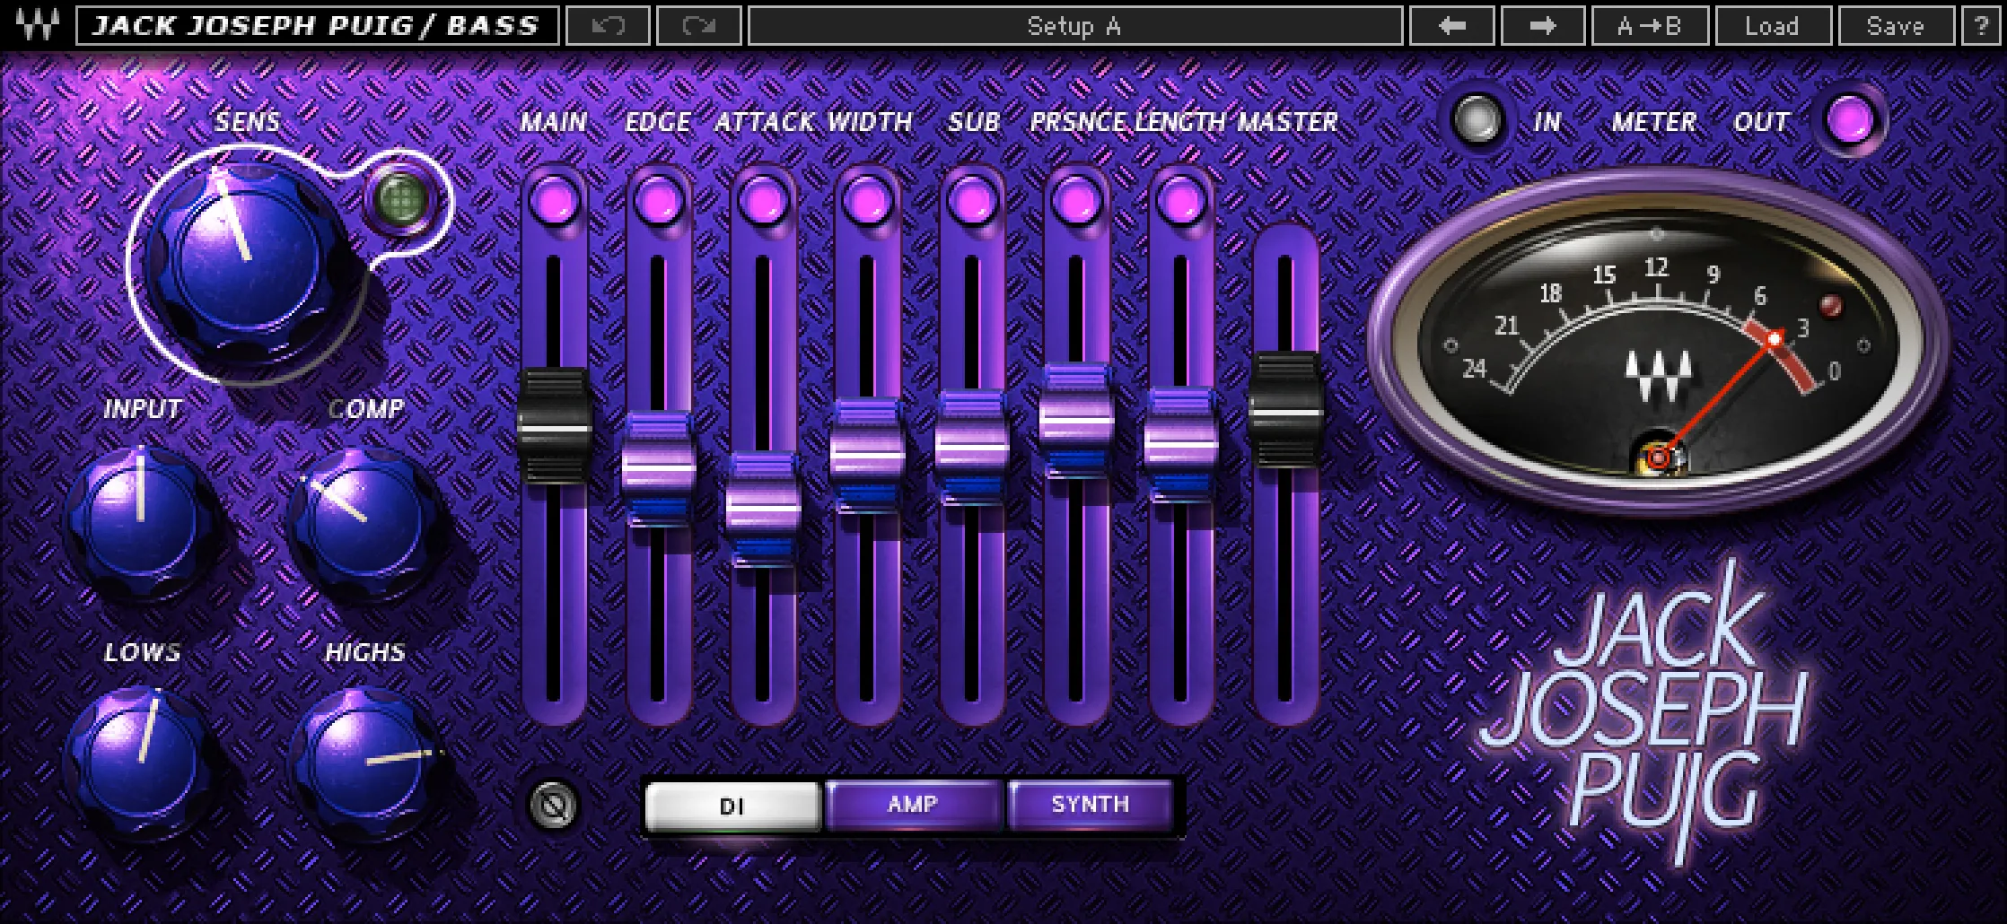This screenshot has width=2007, height=924.
Task: Click the SENS knob
Action: click(246, 260)
